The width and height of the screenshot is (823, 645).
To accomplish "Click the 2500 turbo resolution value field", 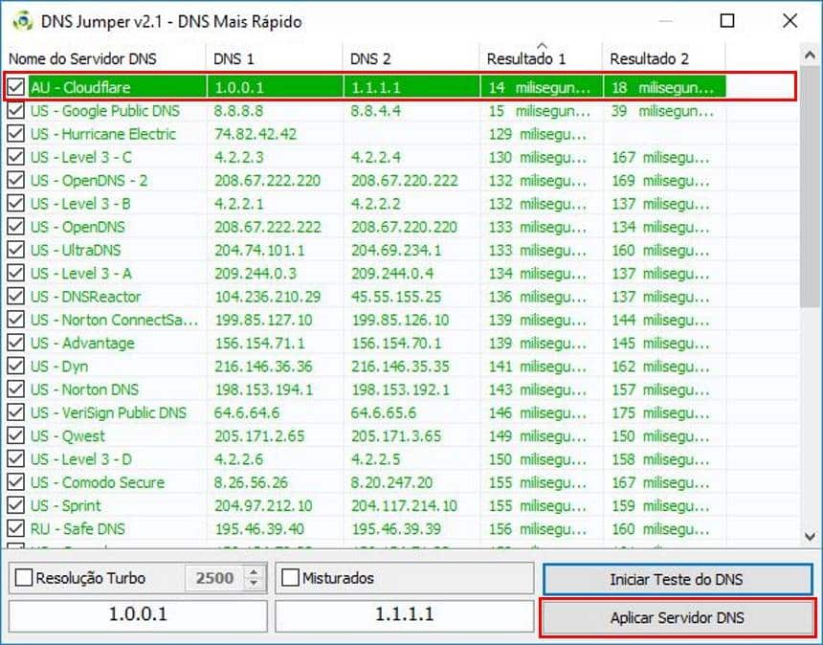I will tap(215, 578).
